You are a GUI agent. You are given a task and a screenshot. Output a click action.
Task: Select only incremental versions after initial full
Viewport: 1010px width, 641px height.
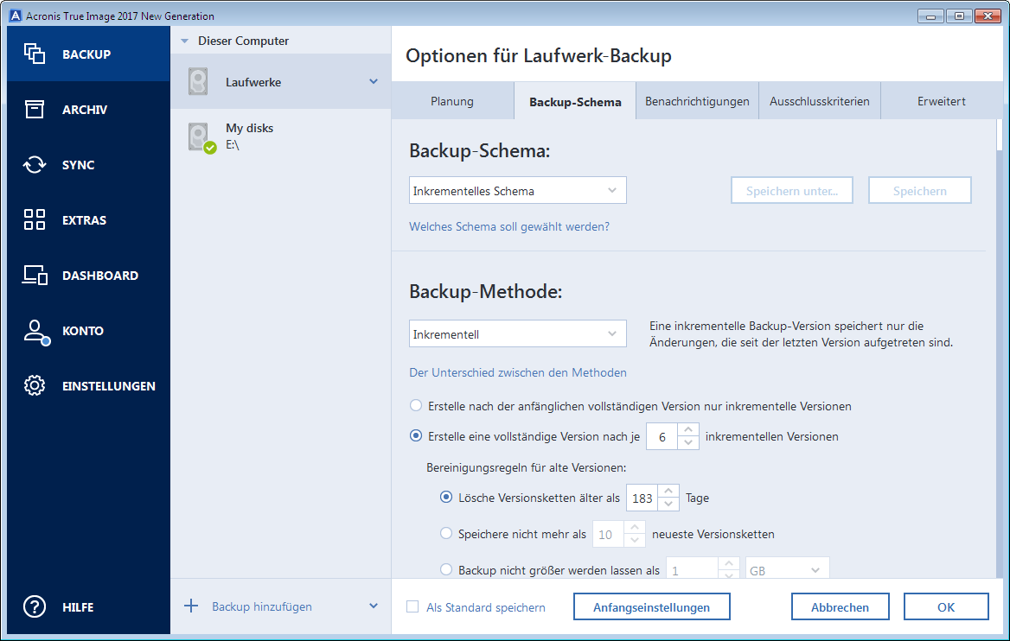coord(416,405)
